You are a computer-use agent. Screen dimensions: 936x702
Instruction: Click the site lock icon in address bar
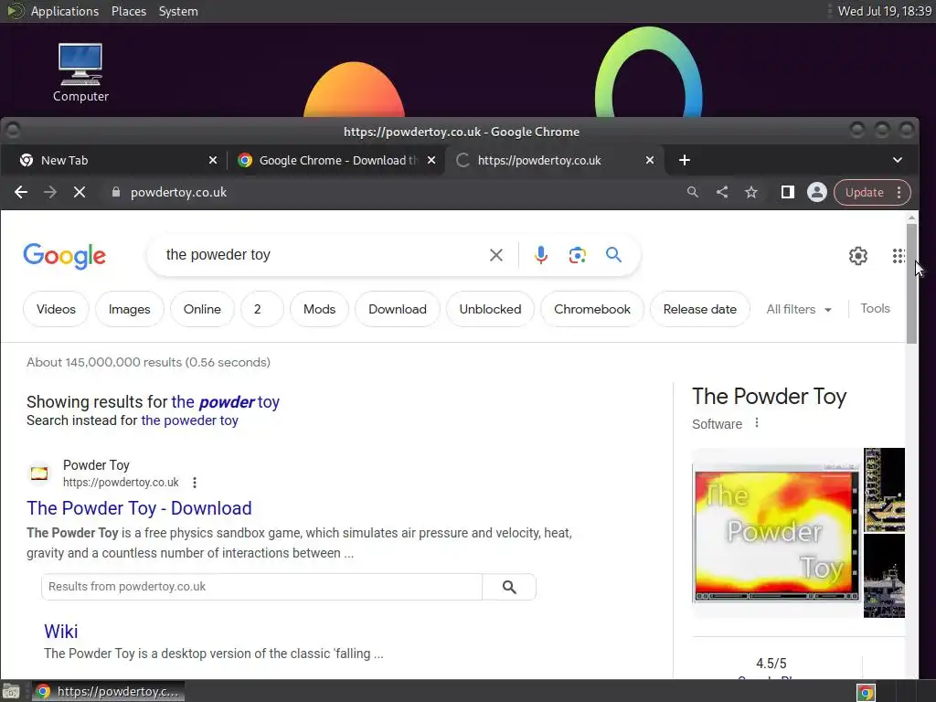[x=116, y=192]
